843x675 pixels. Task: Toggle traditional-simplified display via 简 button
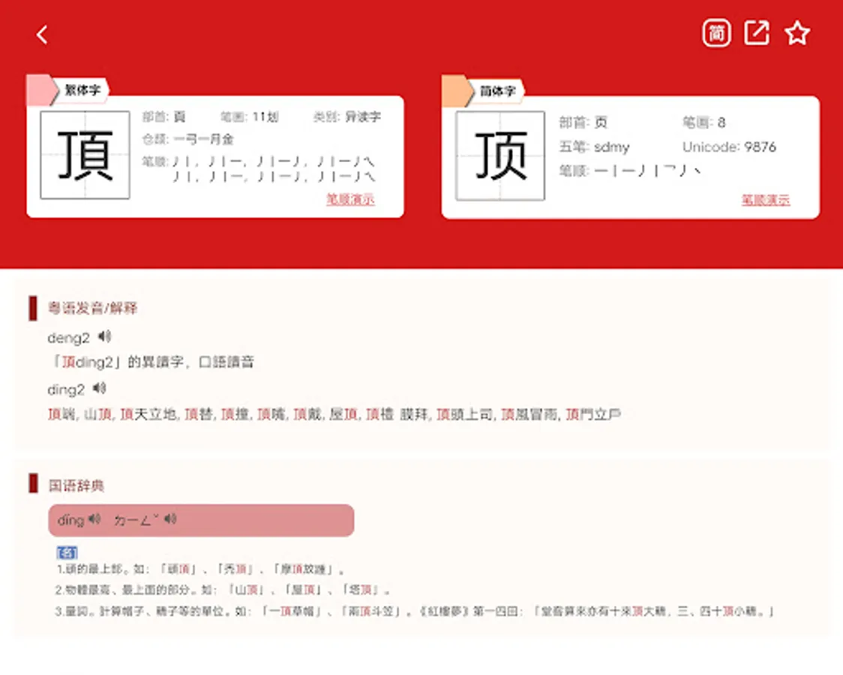point(716,32)
